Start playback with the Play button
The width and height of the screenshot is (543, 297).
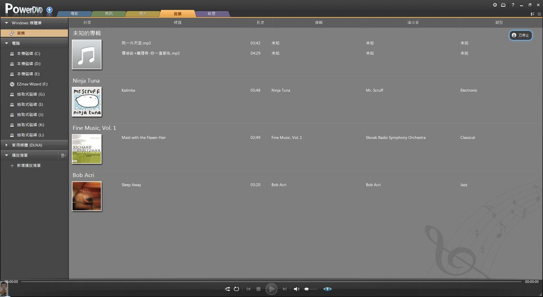271,289
